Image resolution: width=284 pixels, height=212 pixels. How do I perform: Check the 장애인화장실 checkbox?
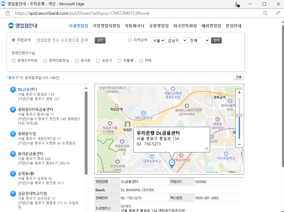coord(45,61)
